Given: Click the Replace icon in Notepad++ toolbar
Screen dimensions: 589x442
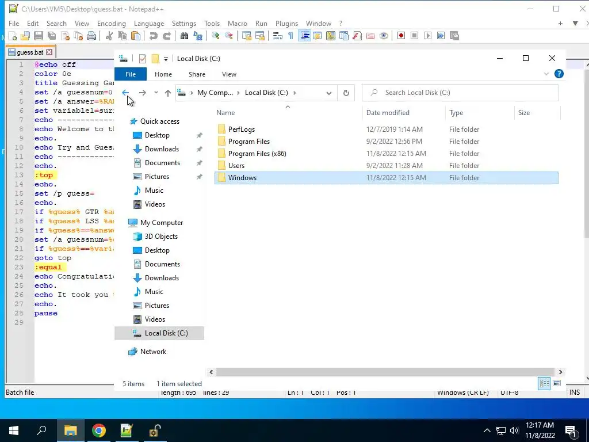Looking at the screenshot, I should [x=198, y=36].
